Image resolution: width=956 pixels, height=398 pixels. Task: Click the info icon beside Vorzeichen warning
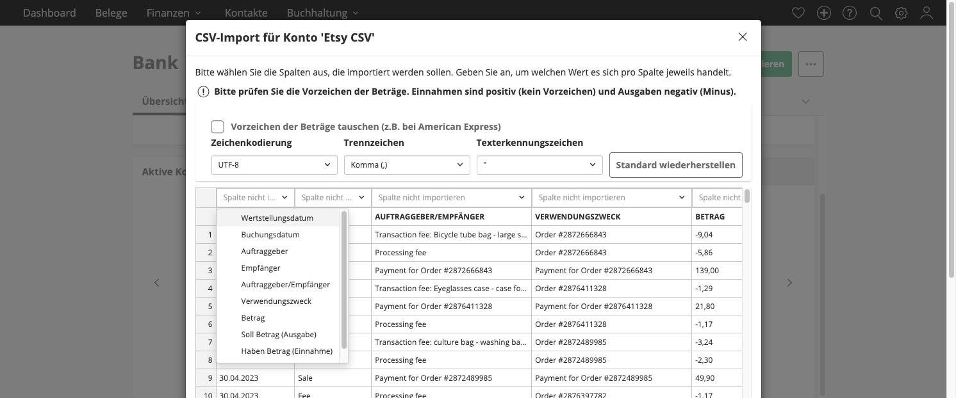(x=203, y=92)
